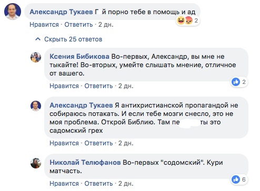Collapse the 25 replies chevron arrow

click(x=38, y=39)
